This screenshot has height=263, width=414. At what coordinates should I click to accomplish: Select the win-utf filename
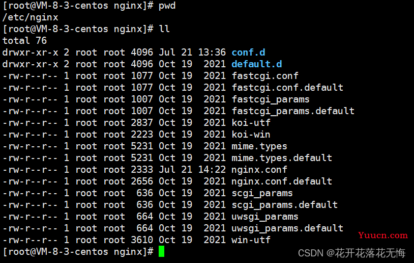[251, 240]
